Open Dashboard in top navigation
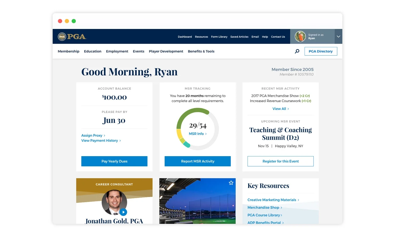 [185, 37]
